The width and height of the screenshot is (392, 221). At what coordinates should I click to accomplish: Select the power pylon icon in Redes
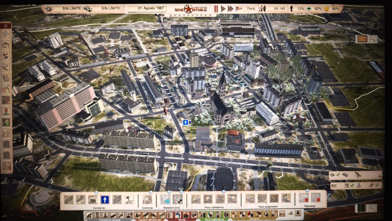pos(170,215)
